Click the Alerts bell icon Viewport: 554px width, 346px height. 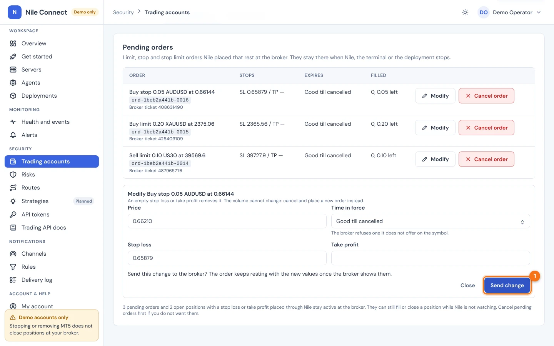(x=13, y=135)
